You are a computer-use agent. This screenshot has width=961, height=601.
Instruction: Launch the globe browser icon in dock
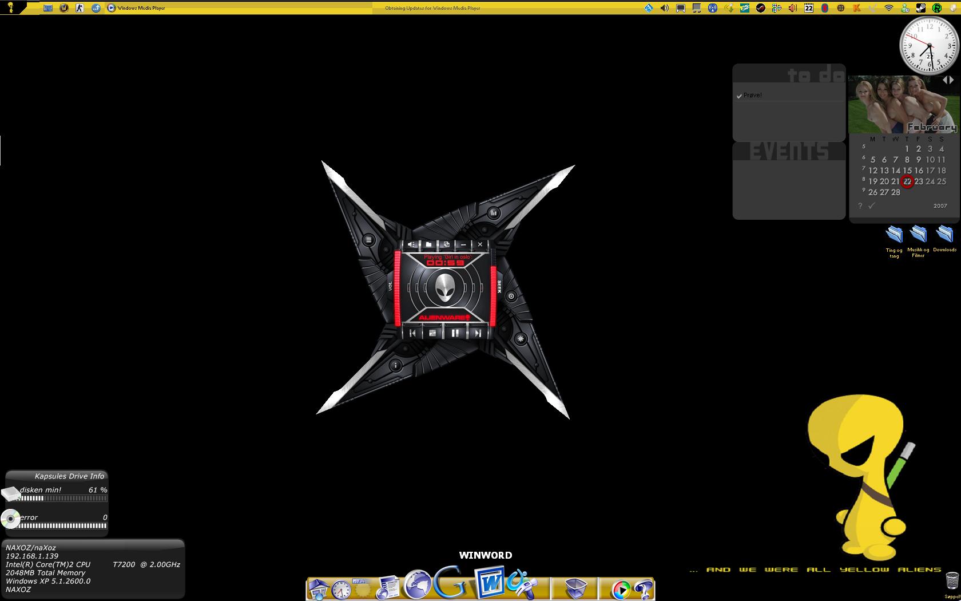point(418,584)
